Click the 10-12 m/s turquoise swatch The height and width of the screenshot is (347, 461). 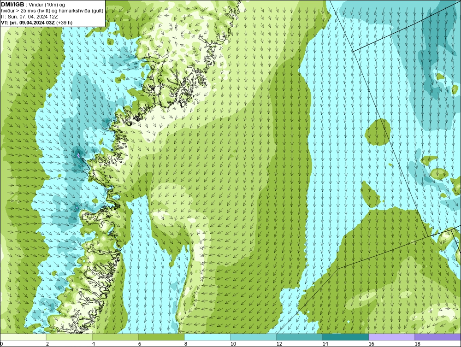coord(254,337)
